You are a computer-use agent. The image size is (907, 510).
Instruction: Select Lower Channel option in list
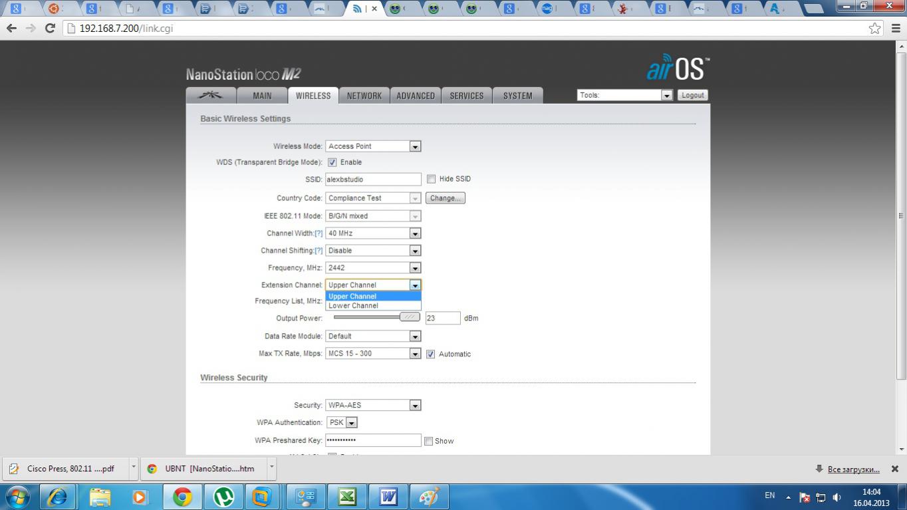pos(373,306)
